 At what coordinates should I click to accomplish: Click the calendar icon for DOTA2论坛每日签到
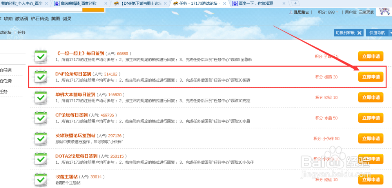[40, 159]
